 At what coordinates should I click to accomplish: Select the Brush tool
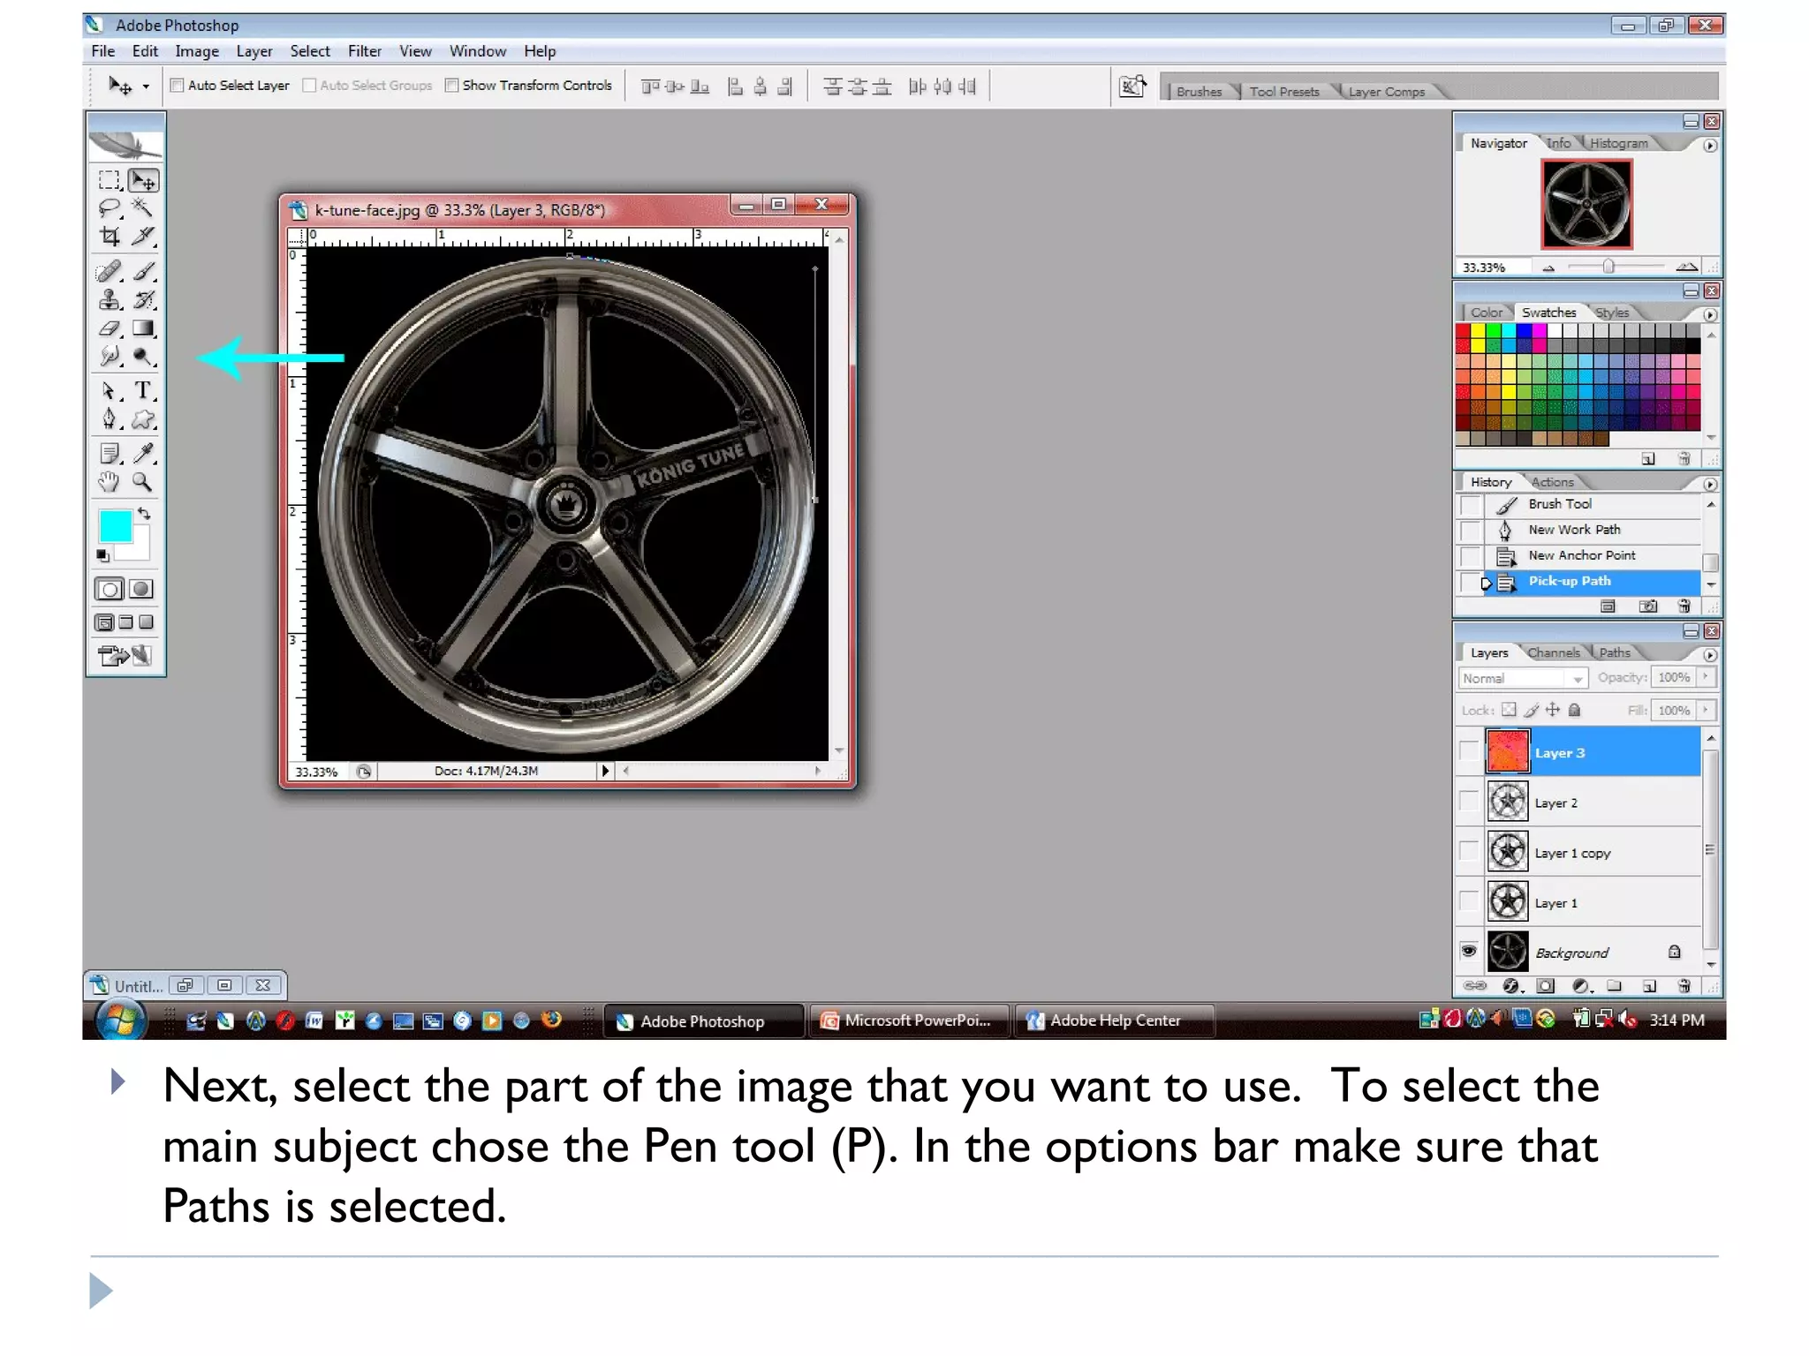point(143,271)
